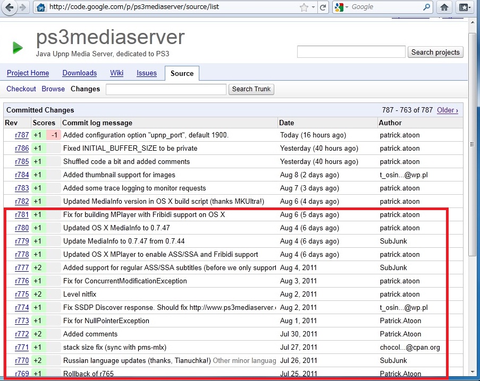
Task: Click the +2 score on r777
Action: [39, 267]
